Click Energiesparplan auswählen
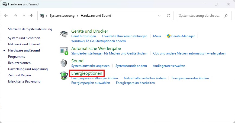 (91, 83)
